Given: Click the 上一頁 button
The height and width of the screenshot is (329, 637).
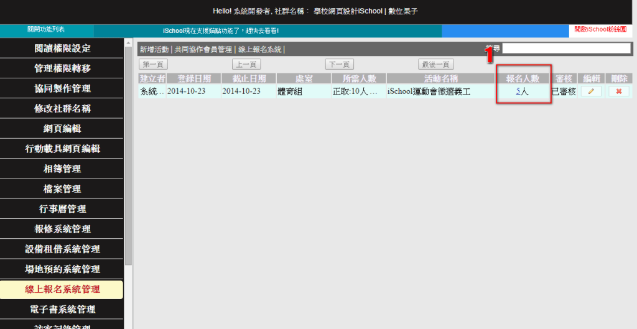Looking at the screenshot, I should click(x=246, y=64).
